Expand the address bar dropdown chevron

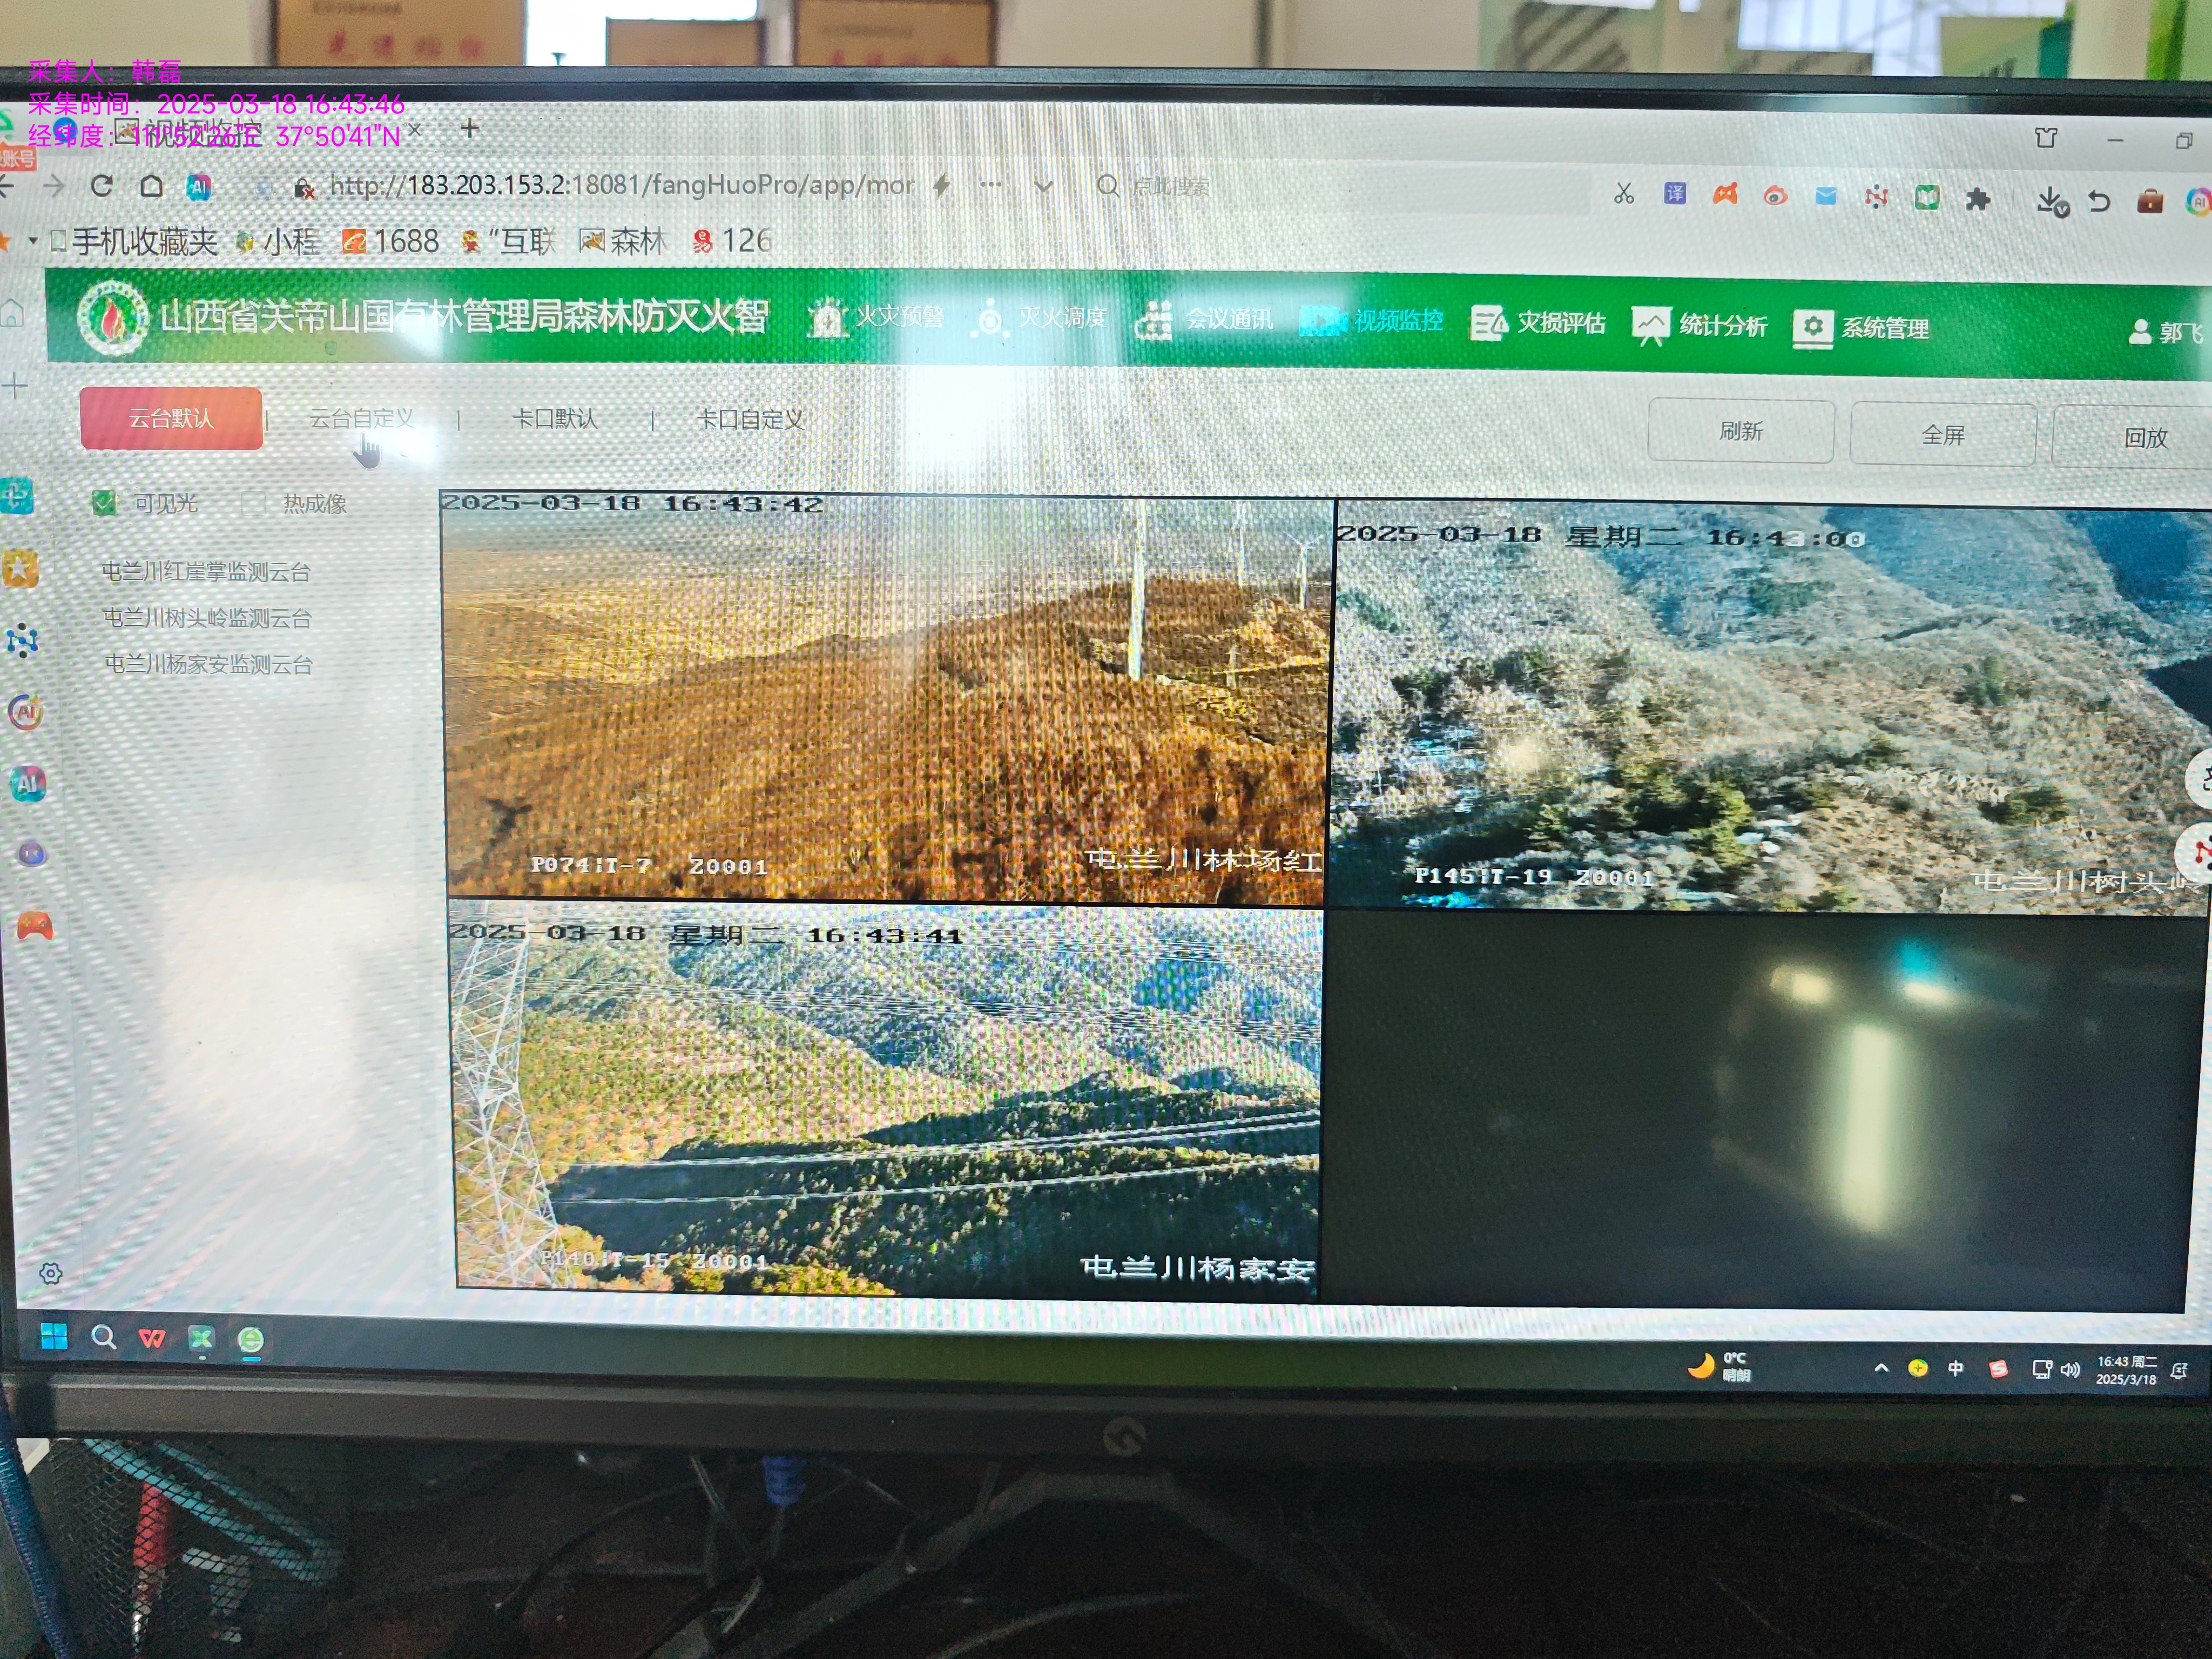[x=1043, y=186]
